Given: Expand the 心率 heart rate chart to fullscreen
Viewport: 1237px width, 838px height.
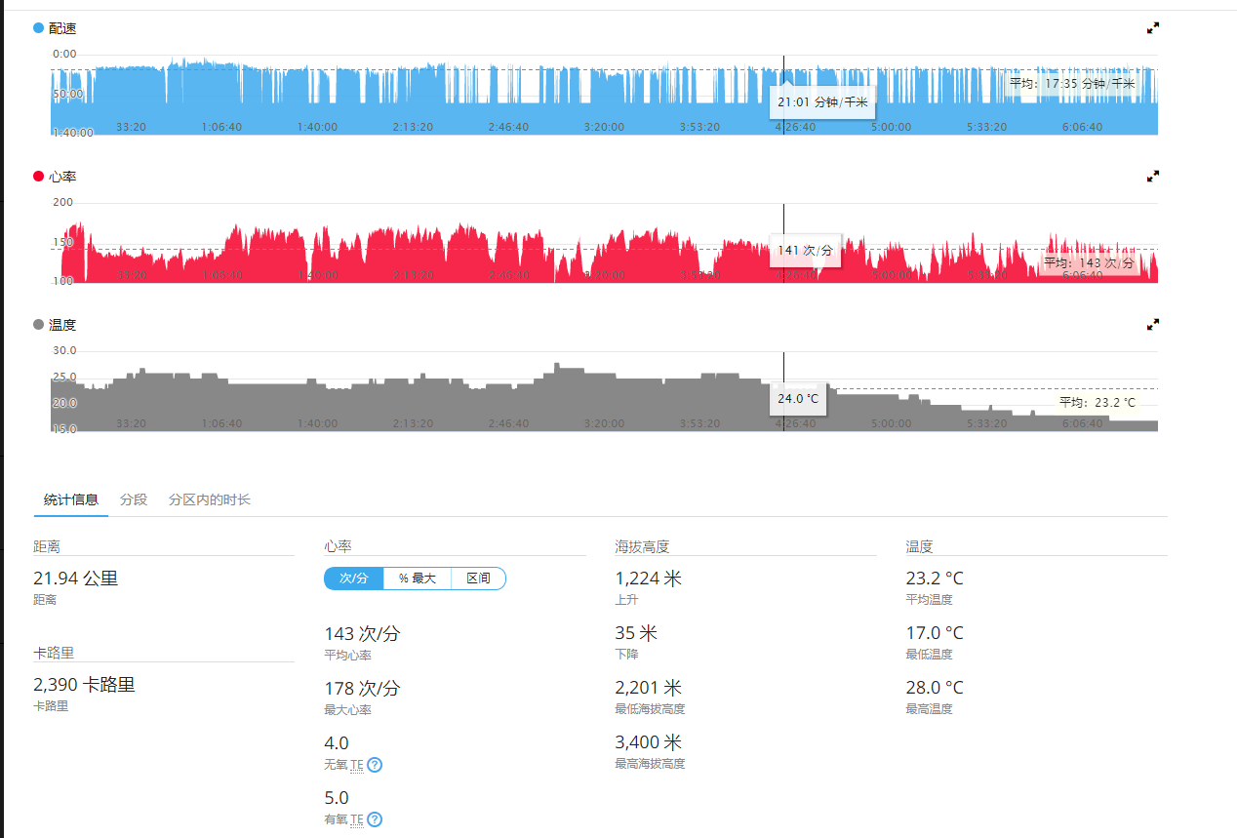Looking at the screenshot, I should pos(1152,177).
